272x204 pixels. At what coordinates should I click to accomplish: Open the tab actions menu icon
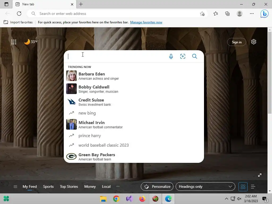coord(6,4)
